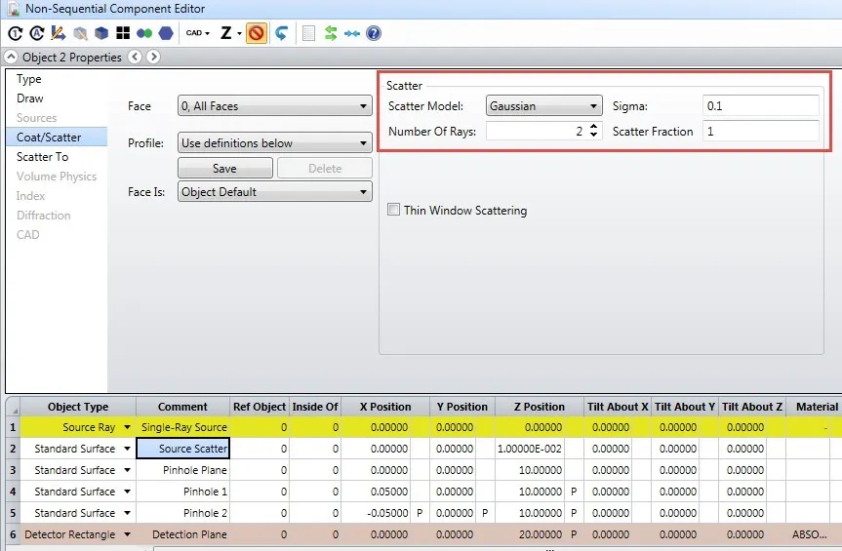This screenshot has height=551, width=842.
Task: Open help with the question mark icon
Action: 373,33
